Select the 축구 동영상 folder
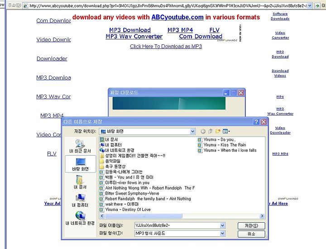Image resolution: width=326 pixels, height=249 pixels. (x=112, y=167)
